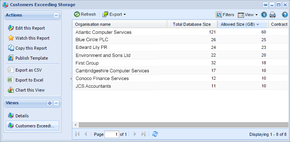Select Edward Lily PR row

click(x=180, y=47)
